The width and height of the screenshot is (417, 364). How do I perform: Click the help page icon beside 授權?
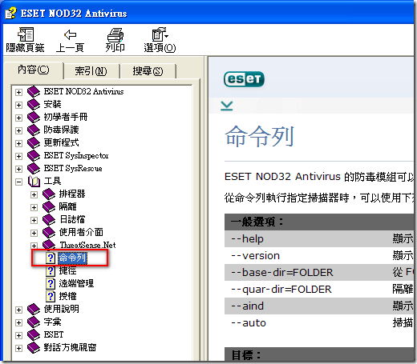tap(51, 296)
